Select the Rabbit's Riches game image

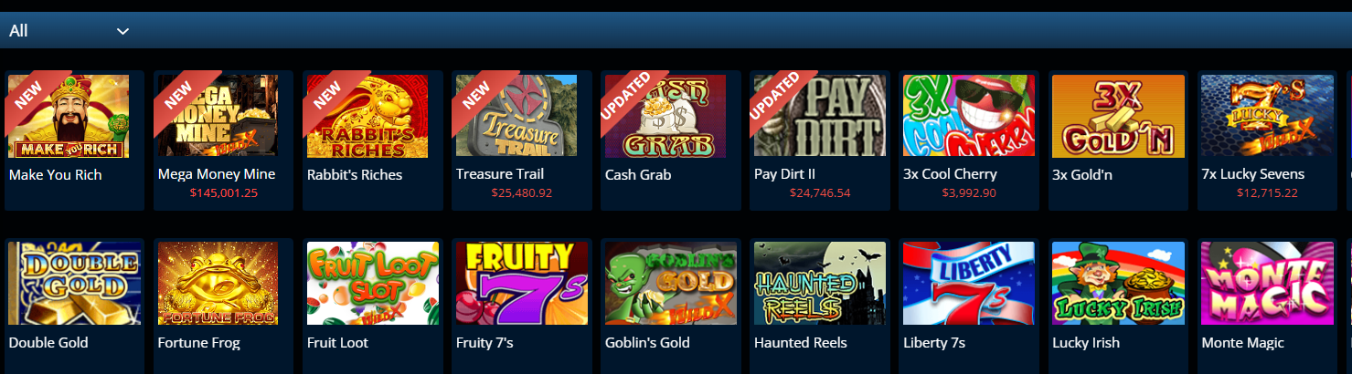[x=367, y=117]
